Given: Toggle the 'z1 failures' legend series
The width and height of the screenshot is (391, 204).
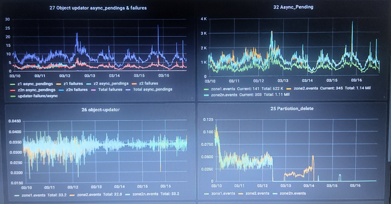Looking at the screenshot, I should 73,84.
